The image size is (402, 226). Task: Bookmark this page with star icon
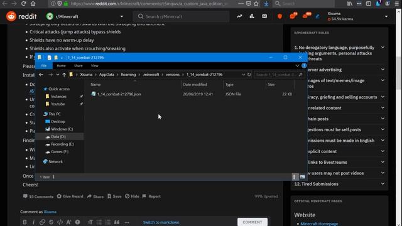[x=256, y=4]
